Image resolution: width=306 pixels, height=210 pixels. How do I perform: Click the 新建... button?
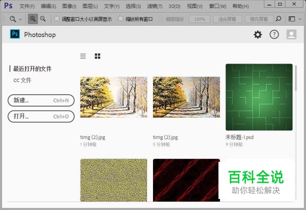pyautogui.click(x=41, y=100)
